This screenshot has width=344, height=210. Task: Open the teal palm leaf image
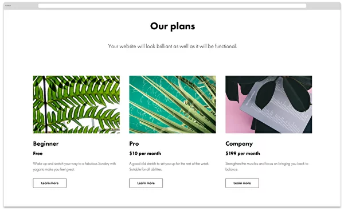pos(173,104)
